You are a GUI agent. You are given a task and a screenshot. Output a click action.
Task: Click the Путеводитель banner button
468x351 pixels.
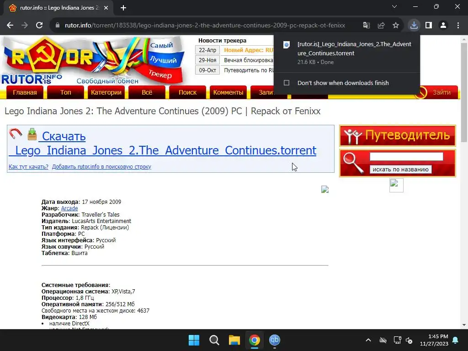point(398,136)
